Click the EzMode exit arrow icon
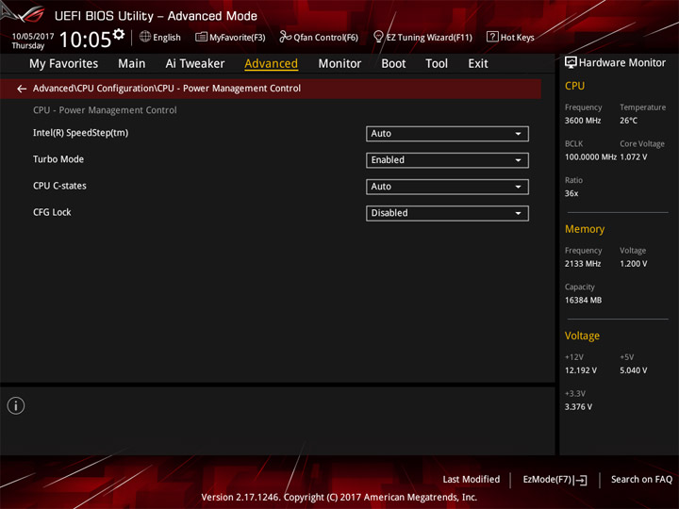Screen dimensions: 679x509 (x=580, y=480)
